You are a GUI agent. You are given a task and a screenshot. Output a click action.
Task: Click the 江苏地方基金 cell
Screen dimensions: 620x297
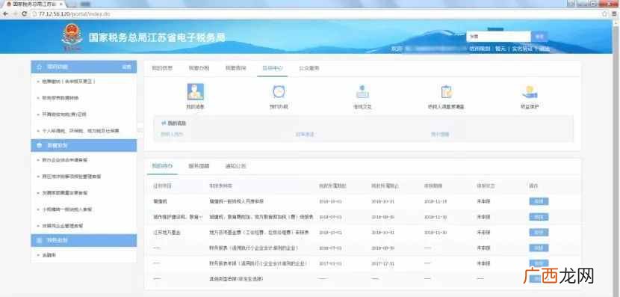(167, 233)
